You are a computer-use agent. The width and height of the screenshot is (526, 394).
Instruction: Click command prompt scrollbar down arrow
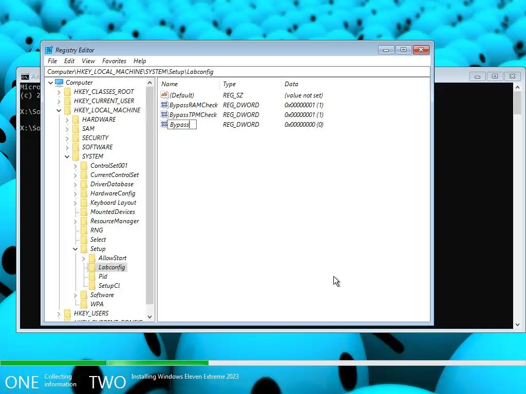coord(517,324)
